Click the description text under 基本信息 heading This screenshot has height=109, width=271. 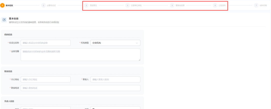(34, 22)
